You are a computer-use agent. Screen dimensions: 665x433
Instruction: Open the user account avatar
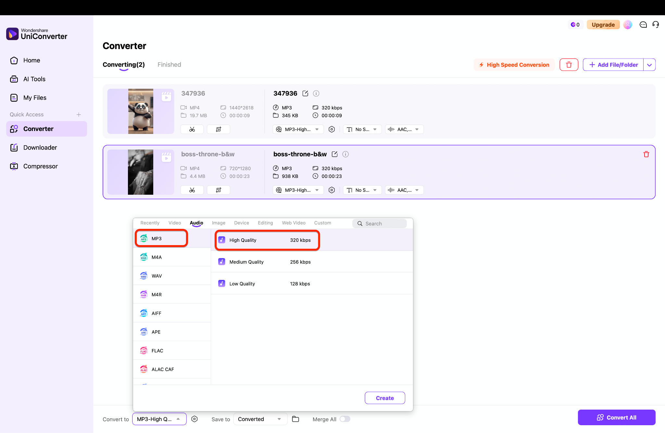(x=628, y=25)
